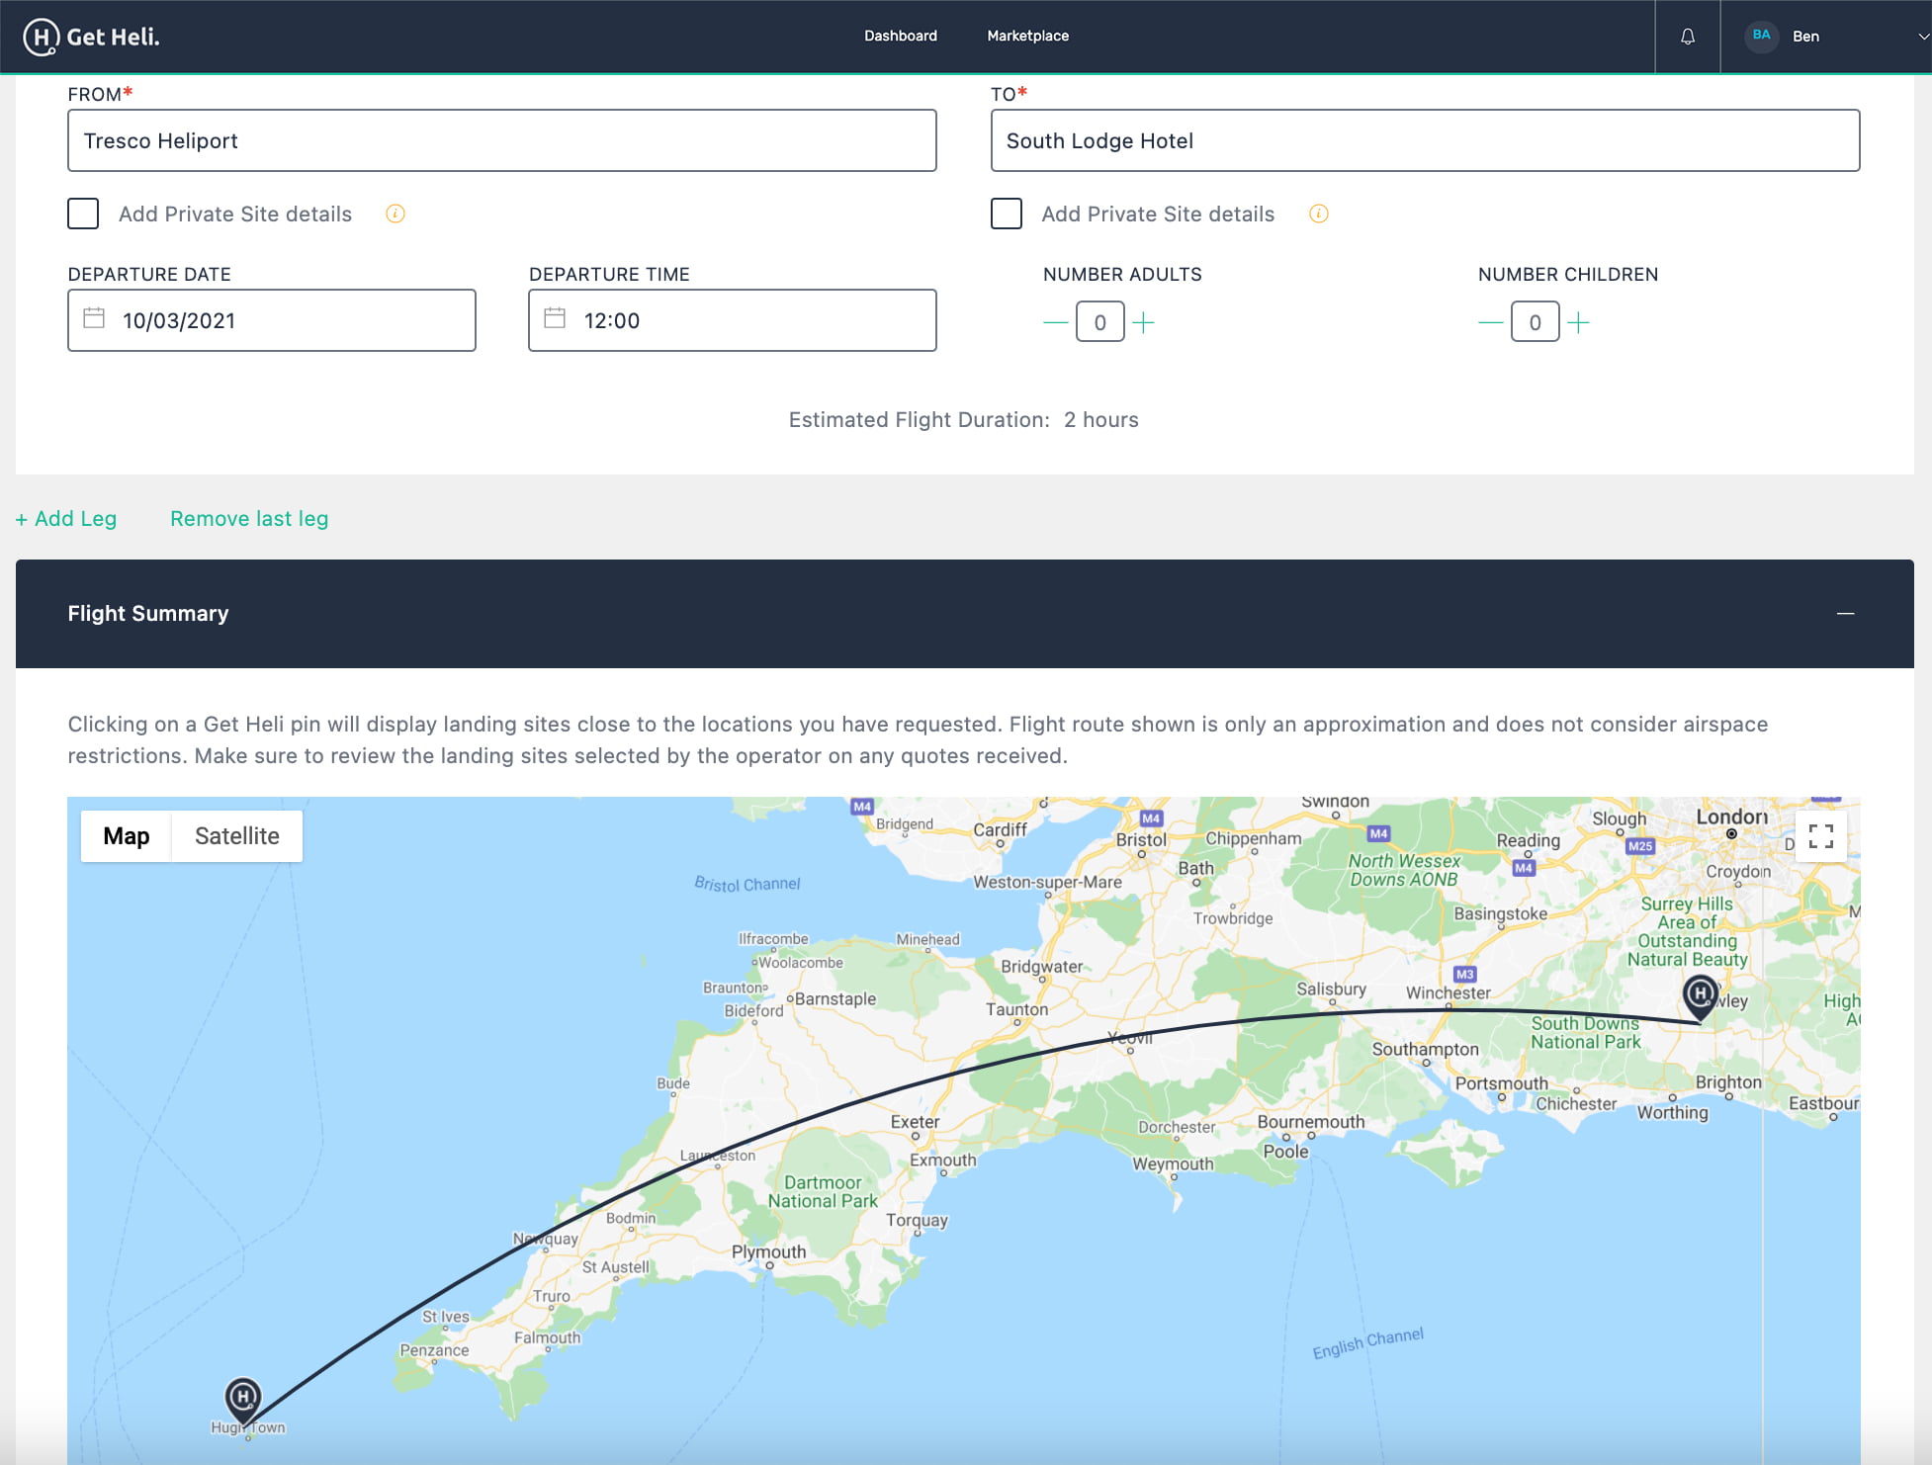Click the Get Heli logo
Image resolution: width=1932 pixels, height=1465 pixels.
tap(91, 37)
